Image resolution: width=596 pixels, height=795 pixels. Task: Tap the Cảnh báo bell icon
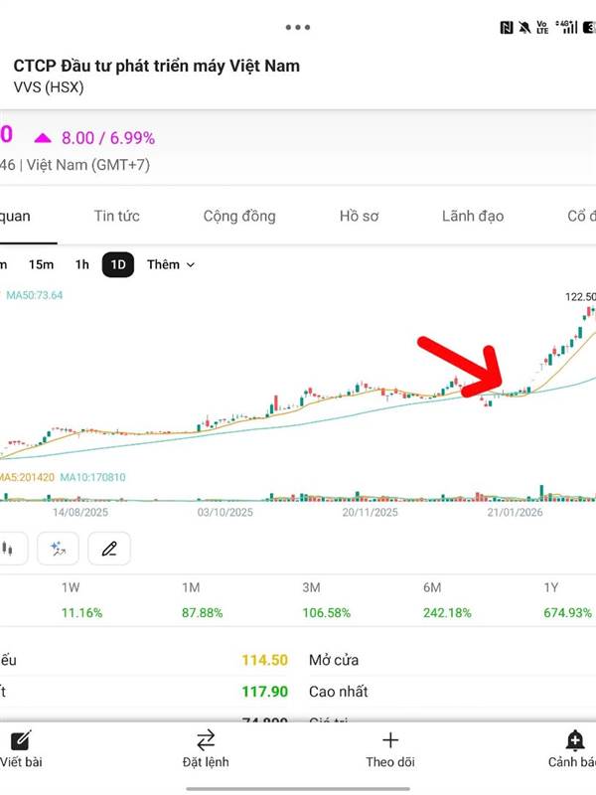click(574, 739)
